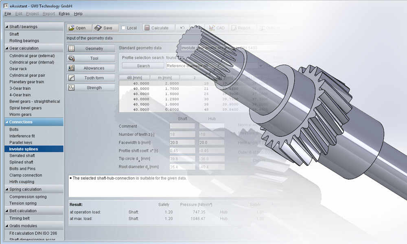
Task: Click the undo arrow icon
Action: click(x=182, y=28)
